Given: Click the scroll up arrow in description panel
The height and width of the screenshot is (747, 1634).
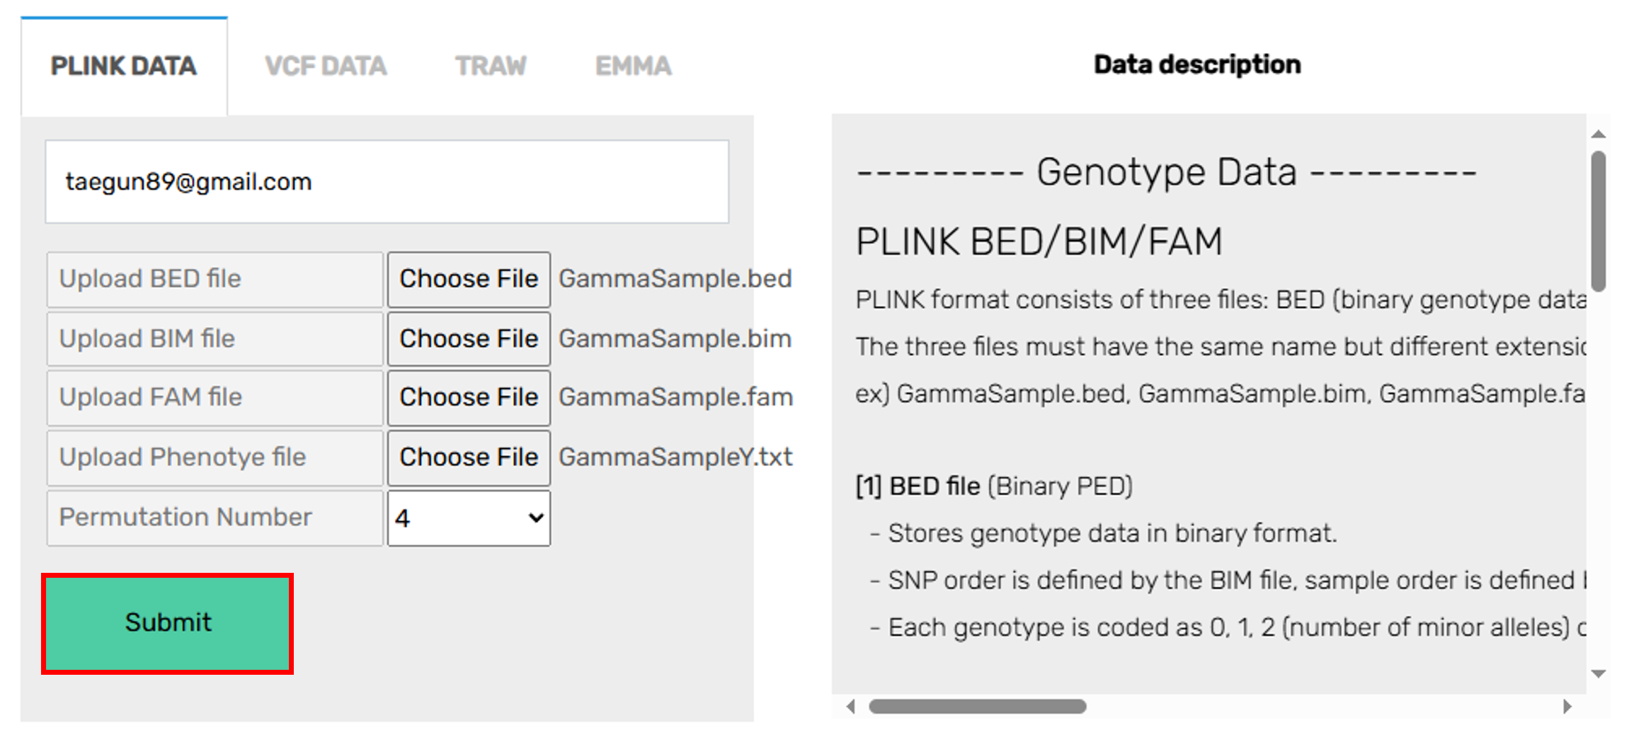Looking at the screenshot, I should (1598, 134).
